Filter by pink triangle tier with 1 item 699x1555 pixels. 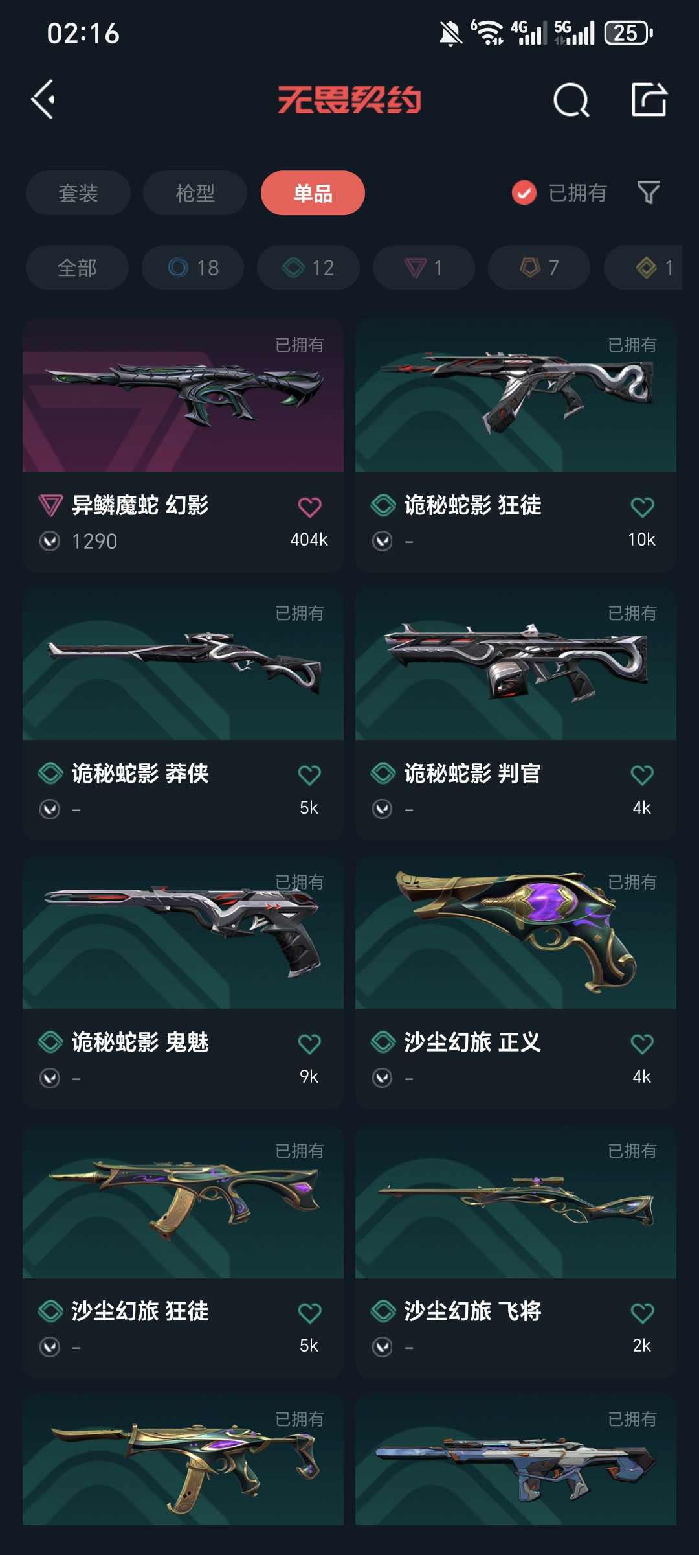click(x=424, y=267)
